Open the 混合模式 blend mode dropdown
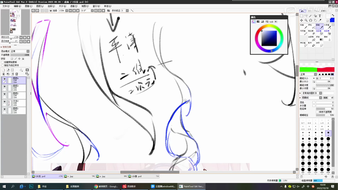 (19, 51)
